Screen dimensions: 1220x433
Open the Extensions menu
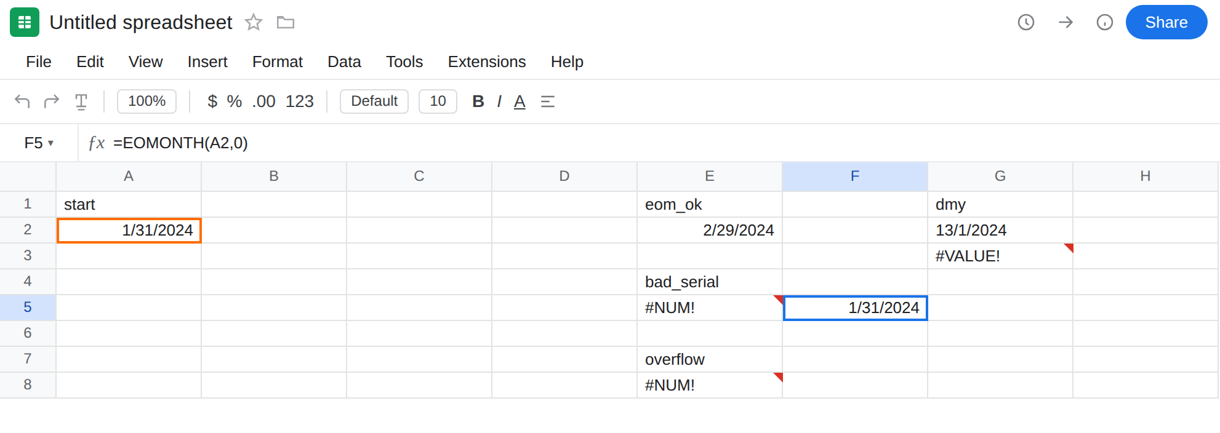coord(487,62)
